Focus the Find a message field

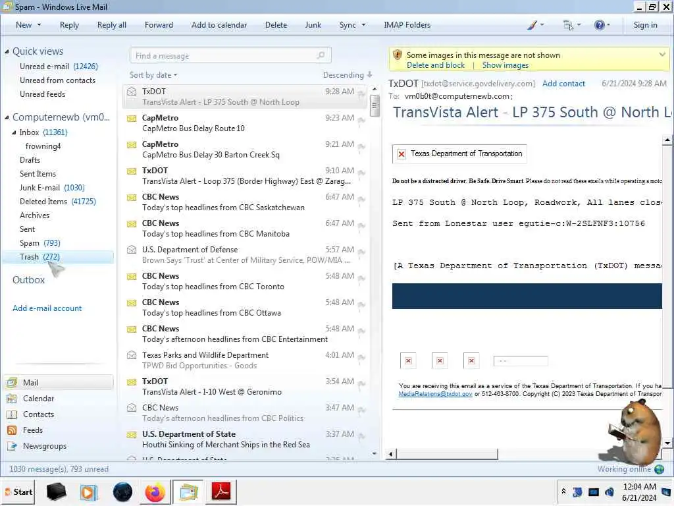[230, 55]
